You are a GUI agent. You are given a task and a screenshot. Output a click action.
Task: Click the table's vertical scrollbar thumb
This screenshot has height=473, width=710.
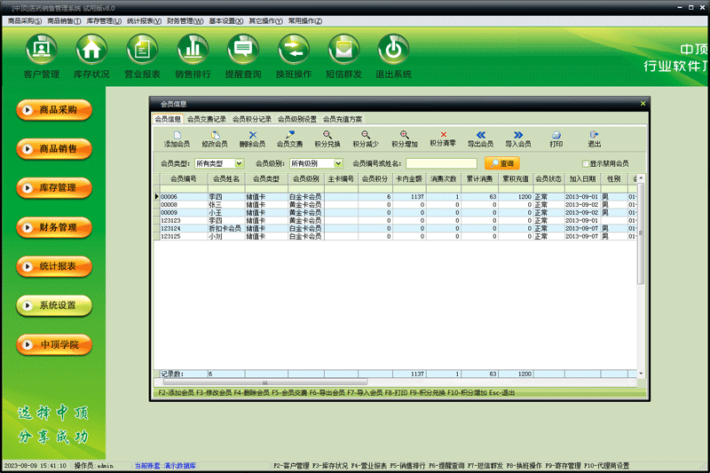(641, 233)
